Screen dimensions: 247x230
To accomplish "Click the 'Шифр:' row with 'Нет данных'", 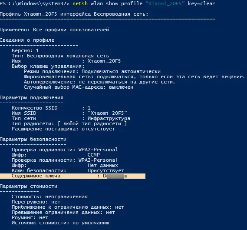I will 65,165.
